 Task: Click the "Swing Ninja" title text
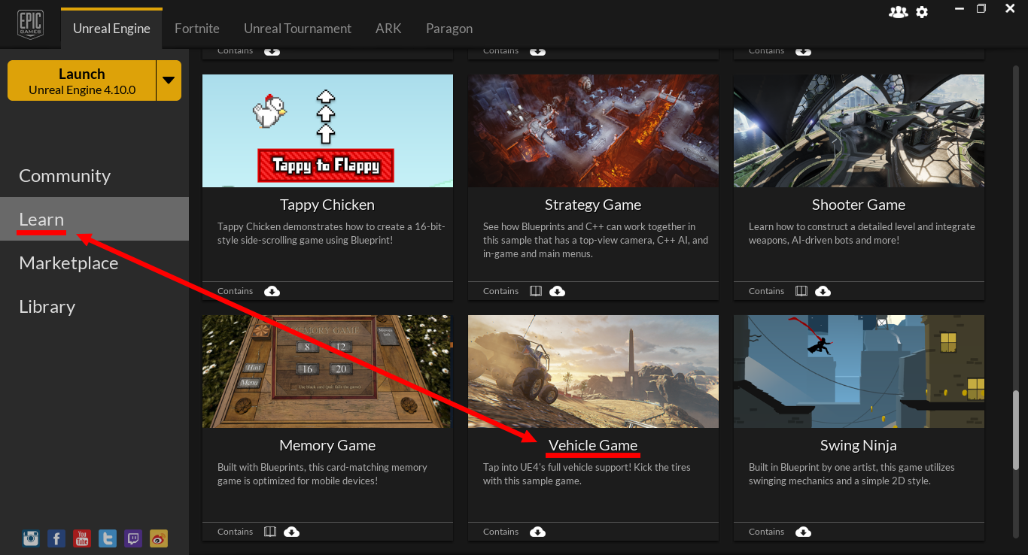click(x=859, y=445)
